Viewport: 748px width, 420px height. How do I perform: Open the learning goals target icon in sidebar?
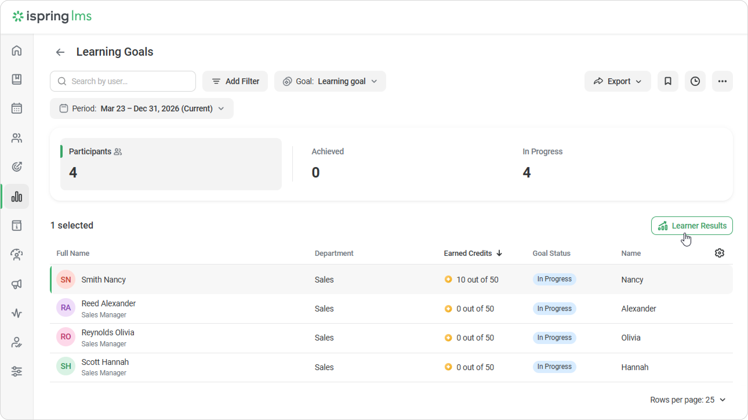tap(17, 167)
